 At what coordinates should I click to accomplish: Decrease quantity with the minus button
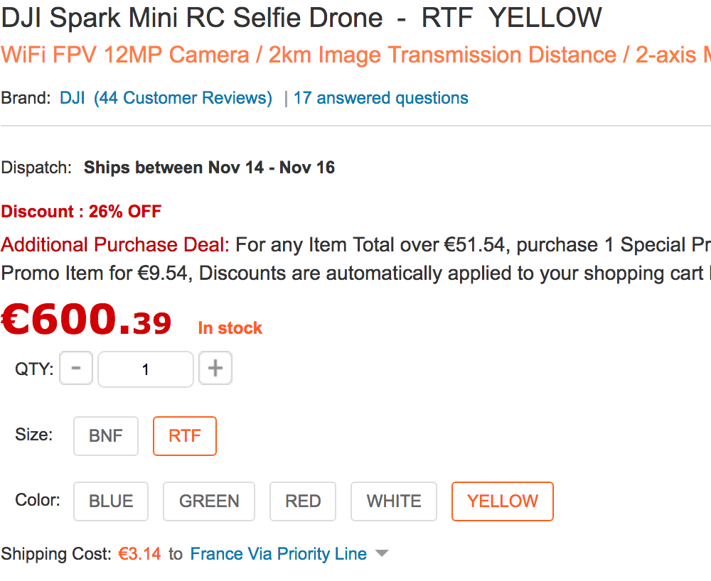coord(76,368)
